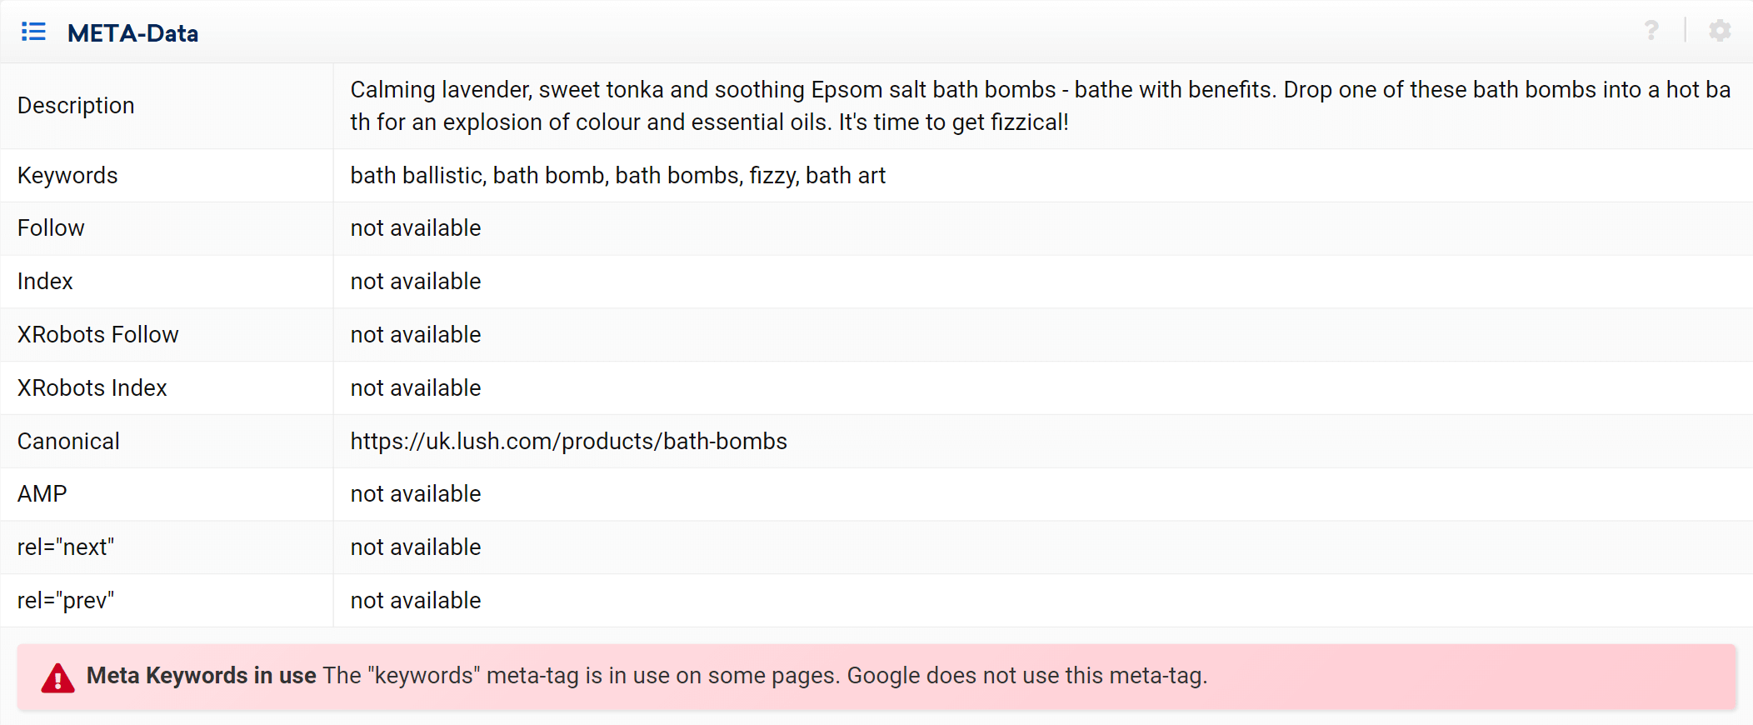1753x725 pixels.
Task: Click the Meta Keywords in use warning
Action: click(x=876, y=677)
